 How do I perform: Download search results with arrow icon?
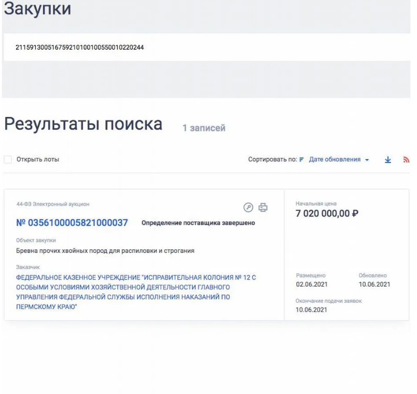pyautogui.click(x=387, y=160)
